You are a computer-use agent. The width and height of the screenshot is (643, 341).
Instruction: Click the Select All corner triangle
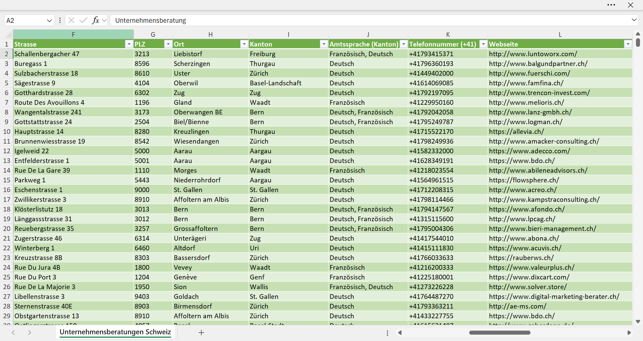coord(8,34)
